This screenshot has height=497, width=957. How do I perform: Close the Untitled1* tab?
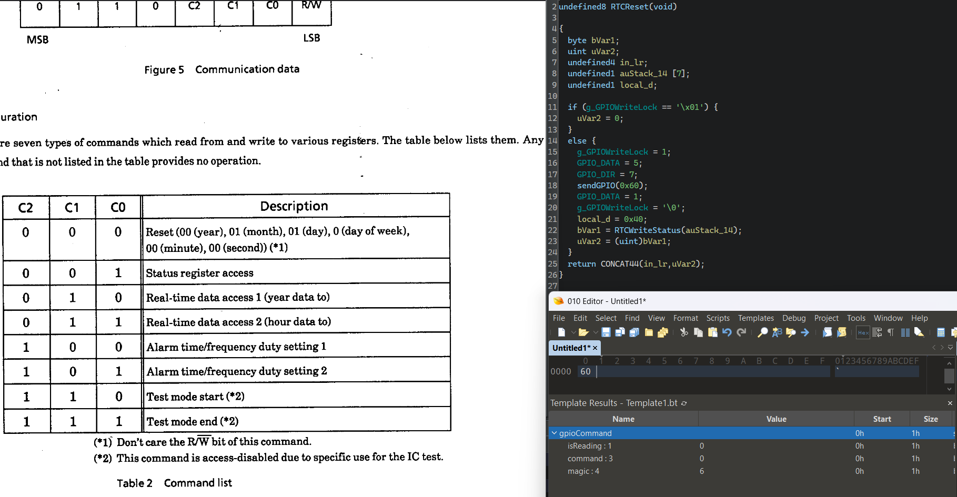pyautogui.click(x=595, y=348)
